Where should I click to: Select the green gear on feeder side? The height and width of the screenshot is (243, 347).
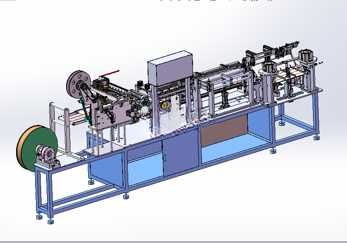coord(140,107)
